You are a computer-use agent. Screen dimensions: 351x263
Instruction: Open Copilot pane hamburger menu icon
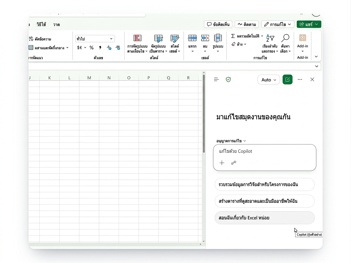tap(216, 79)
